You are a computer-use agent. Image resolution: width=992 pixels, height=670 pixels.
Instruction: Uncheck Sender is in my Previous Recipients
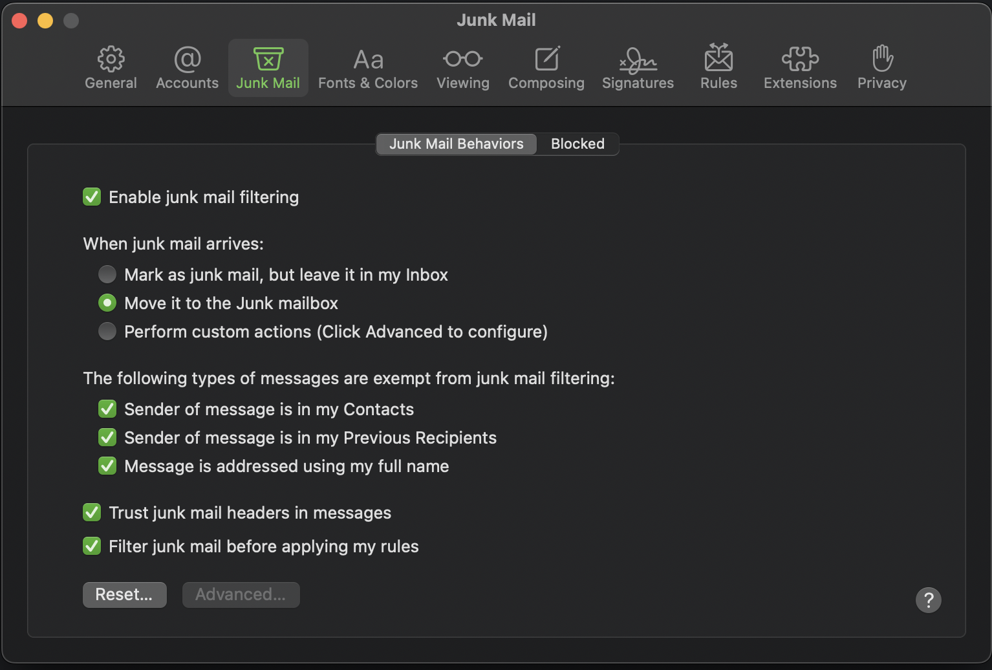pyautogui.click(x=107, y=437)
